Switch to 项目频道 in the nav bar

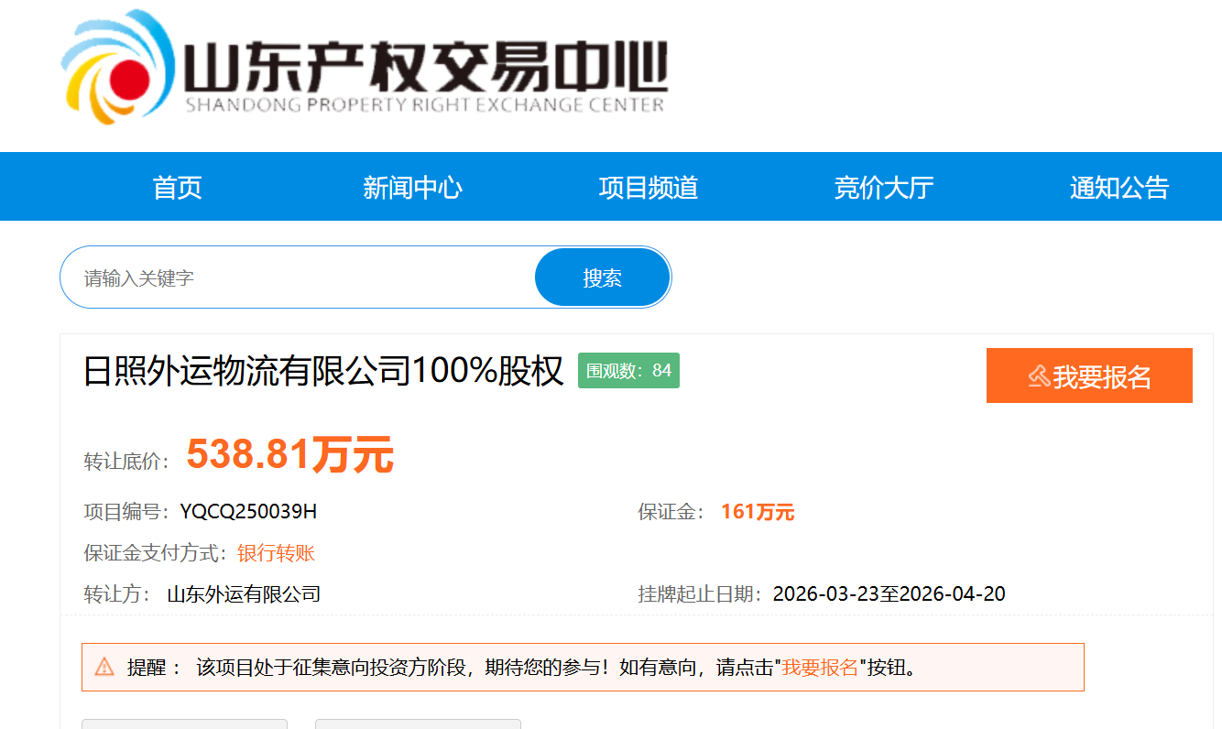648,188
